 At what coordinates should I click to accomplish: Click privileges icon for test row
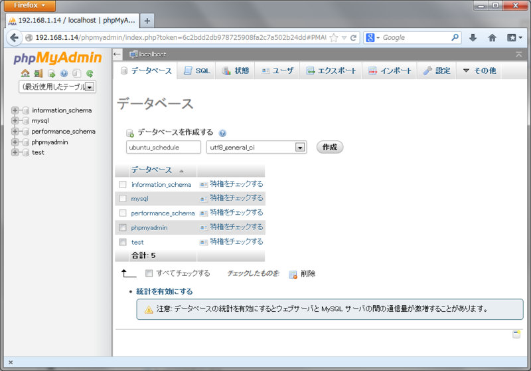204,242
